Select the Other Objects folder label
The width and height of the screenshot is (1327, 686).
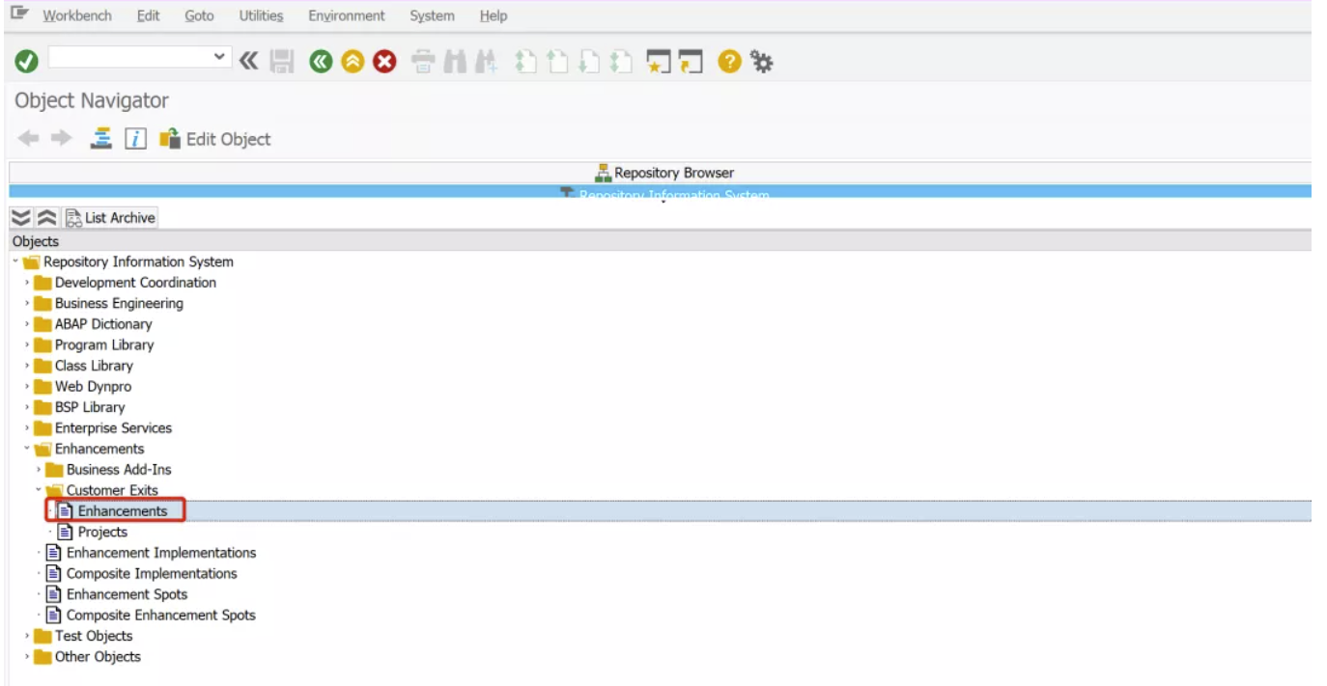98,656
